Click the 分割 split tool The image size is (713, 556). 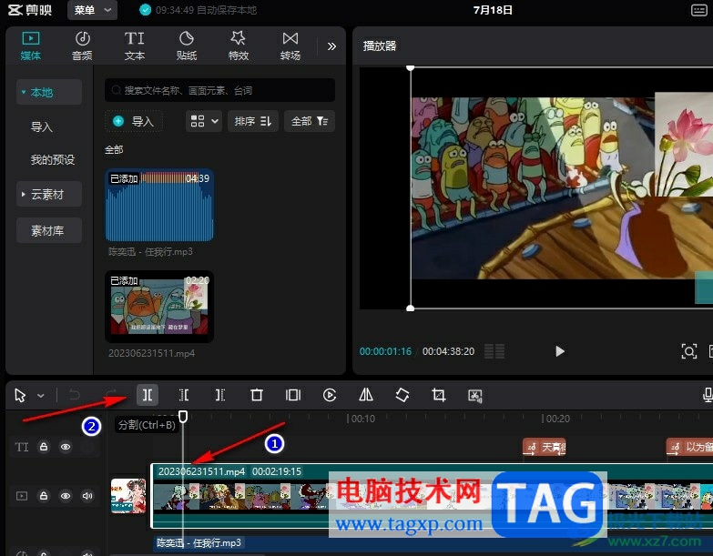[148, 395]
